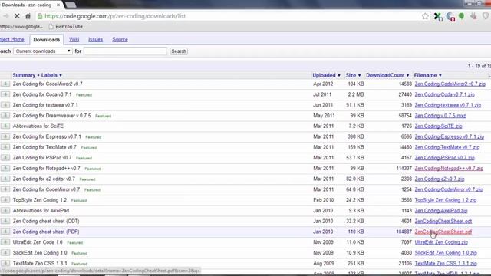Open the Project Home tab

pyautogui.click(x=12, y=39)
